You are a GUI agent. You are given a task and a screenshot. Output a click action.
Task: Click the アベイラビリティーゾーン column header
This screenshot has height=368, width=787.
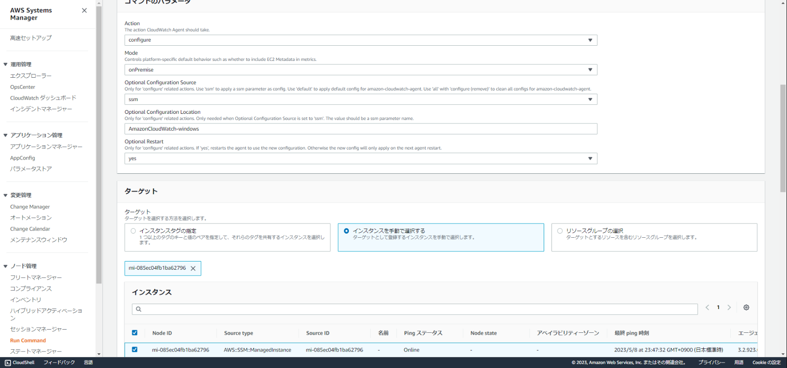(x=568, y=333)
